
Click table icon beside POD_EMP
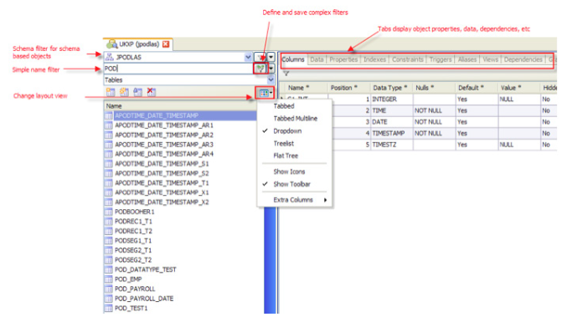point(108,279)
